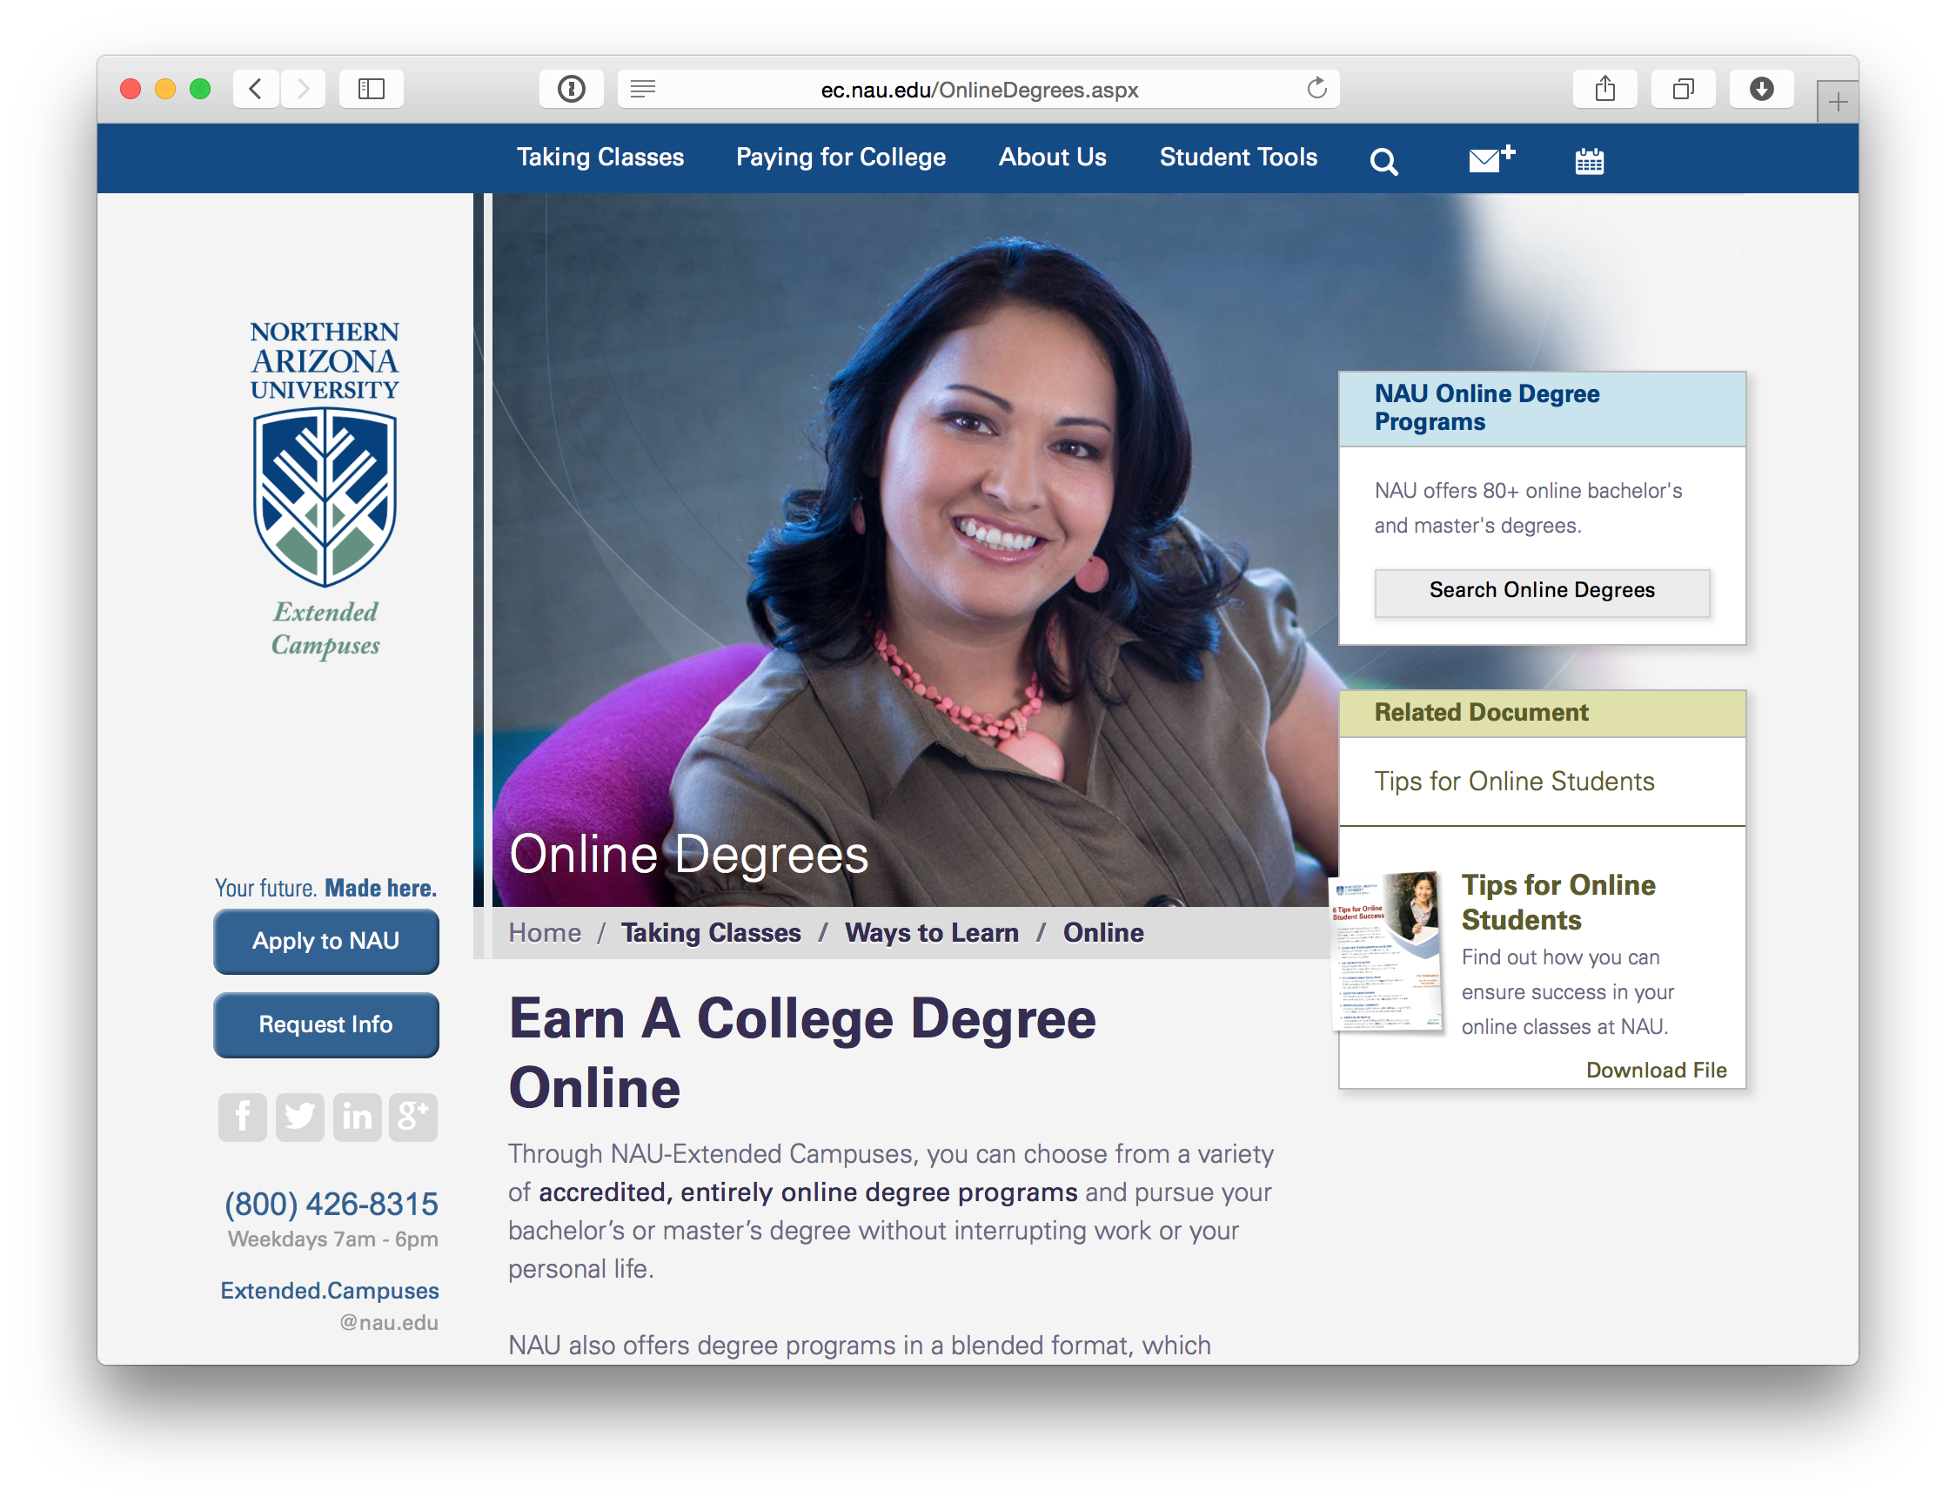
Task: Open the calendar icon in the header
Action: point(1588,161)
